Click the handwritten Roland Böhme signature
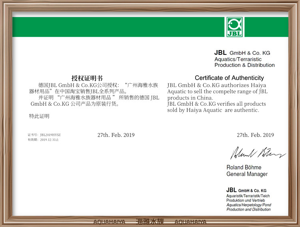This screenshot has height=227, width=300. pyautogui.click(x=258, y=153)
